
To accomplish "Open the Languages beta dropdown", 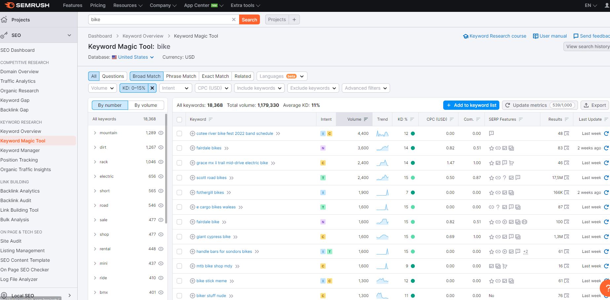I will click(282, 76).
